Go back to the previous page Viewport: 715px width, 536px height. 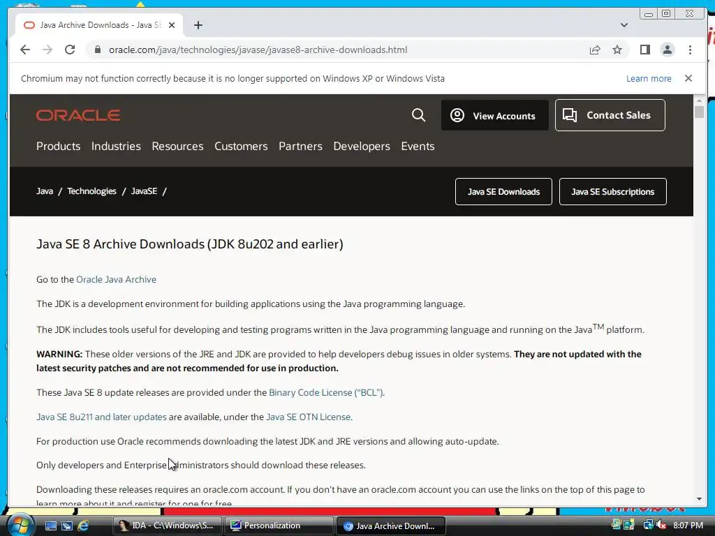[x=25, y=50]
